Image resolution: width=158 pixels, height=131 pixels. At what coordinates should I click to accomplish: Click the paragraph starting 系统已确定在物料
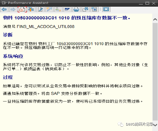[75, 46]
